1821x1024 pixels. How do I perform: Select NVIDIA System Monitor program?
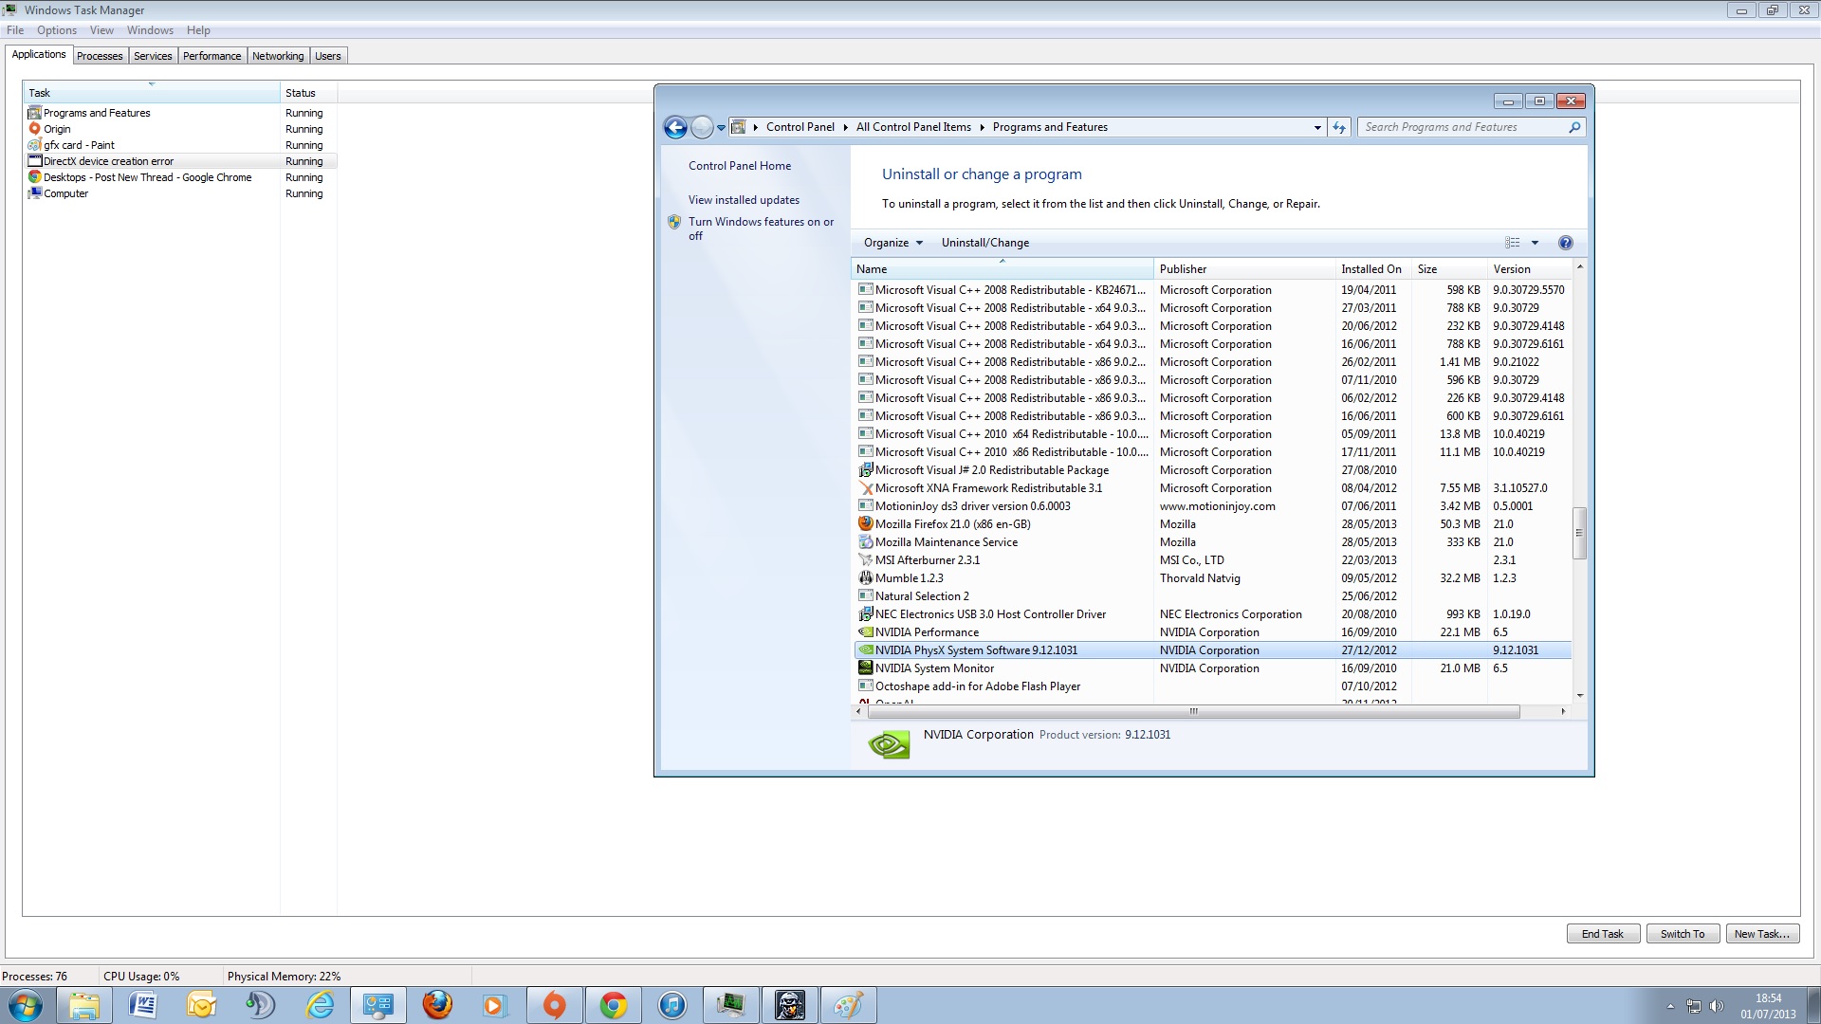pos(1212,668)
